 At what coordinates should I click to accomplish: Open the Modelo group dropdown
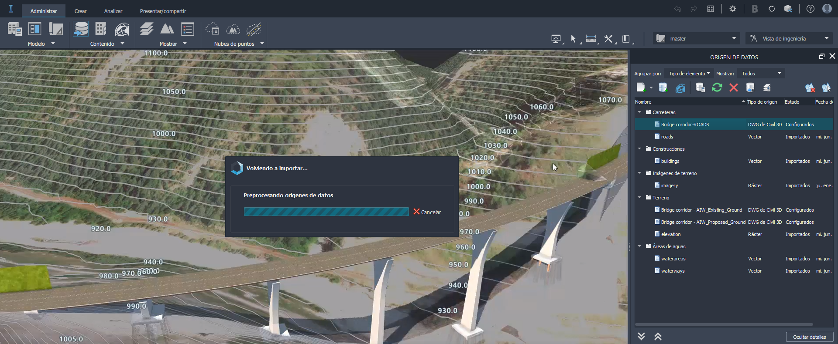click(53, 44)
